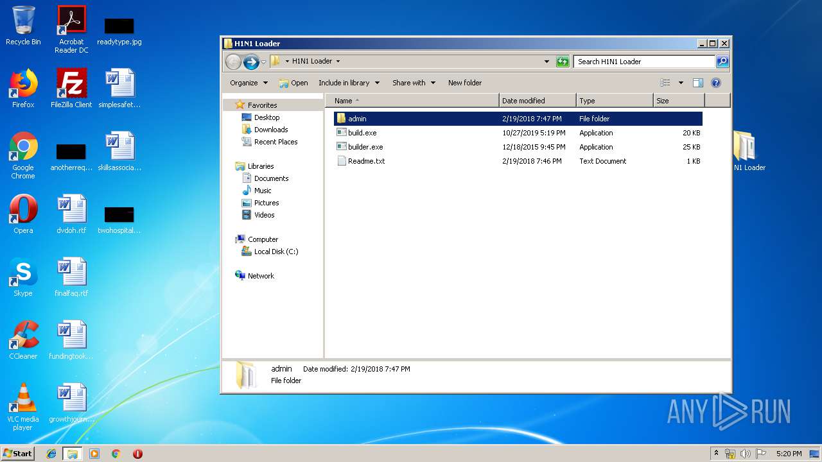Click in the Search H1N1 Loader field
822x462 pixels.
click(644, 62)
